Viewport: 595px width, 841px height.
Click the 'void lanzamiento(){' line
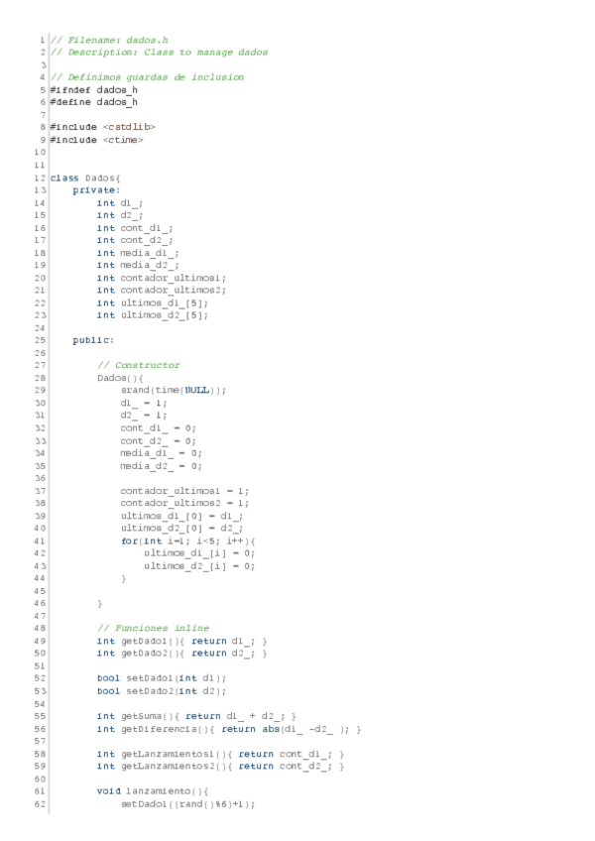pyautogui.click(x=153, y=791)
